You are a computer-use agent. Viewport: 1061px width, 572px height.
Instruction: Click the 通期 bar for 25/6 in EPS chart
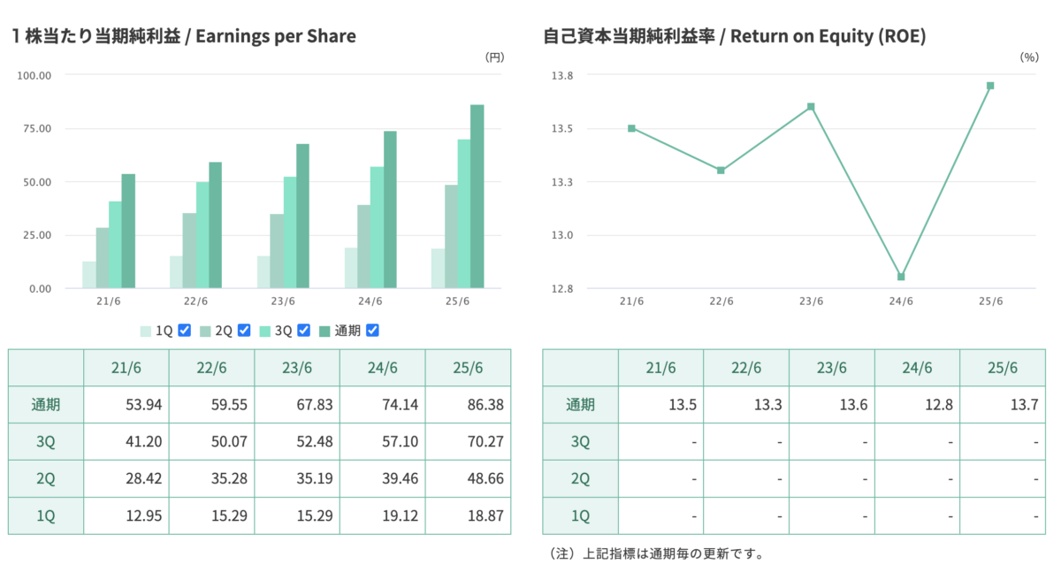(x=477, y=196)
